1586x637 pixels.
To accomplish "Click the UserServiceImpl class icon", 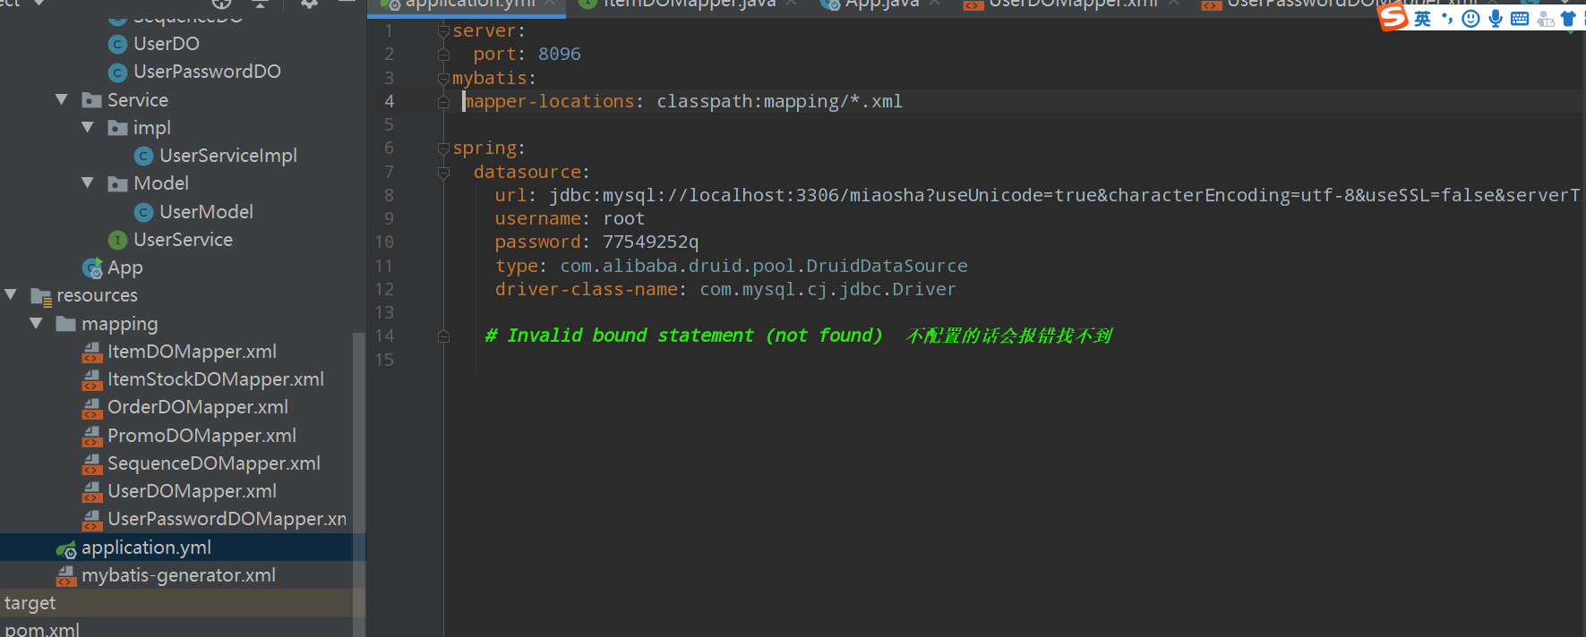I will click(143, 157).
